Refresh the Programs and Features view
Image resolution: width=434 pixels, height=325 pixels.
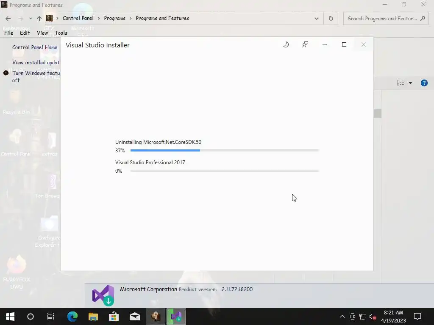pos(331,19)
